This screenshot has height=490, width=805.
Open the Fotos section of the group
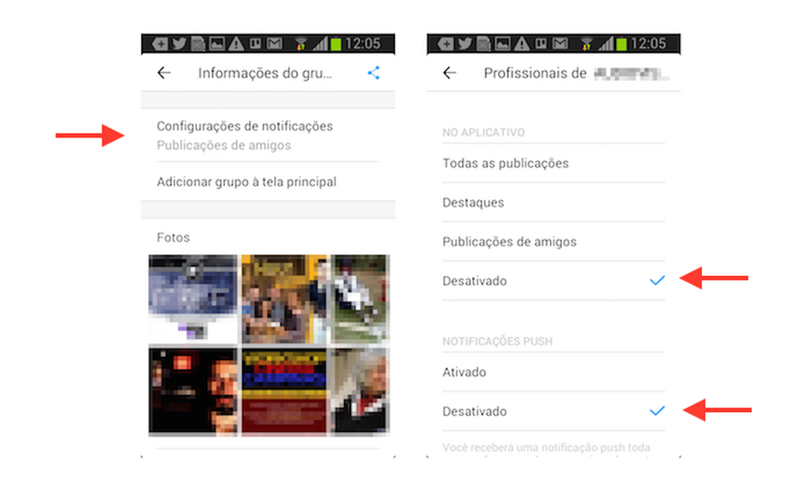[x=170, y=237]
